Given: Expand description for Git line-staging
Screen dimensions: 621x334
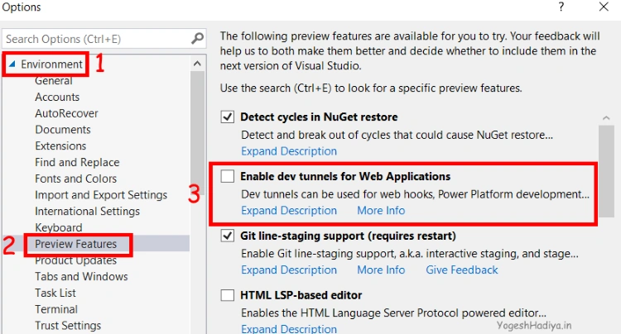Looking at the screenshot, I should [289, 270].
